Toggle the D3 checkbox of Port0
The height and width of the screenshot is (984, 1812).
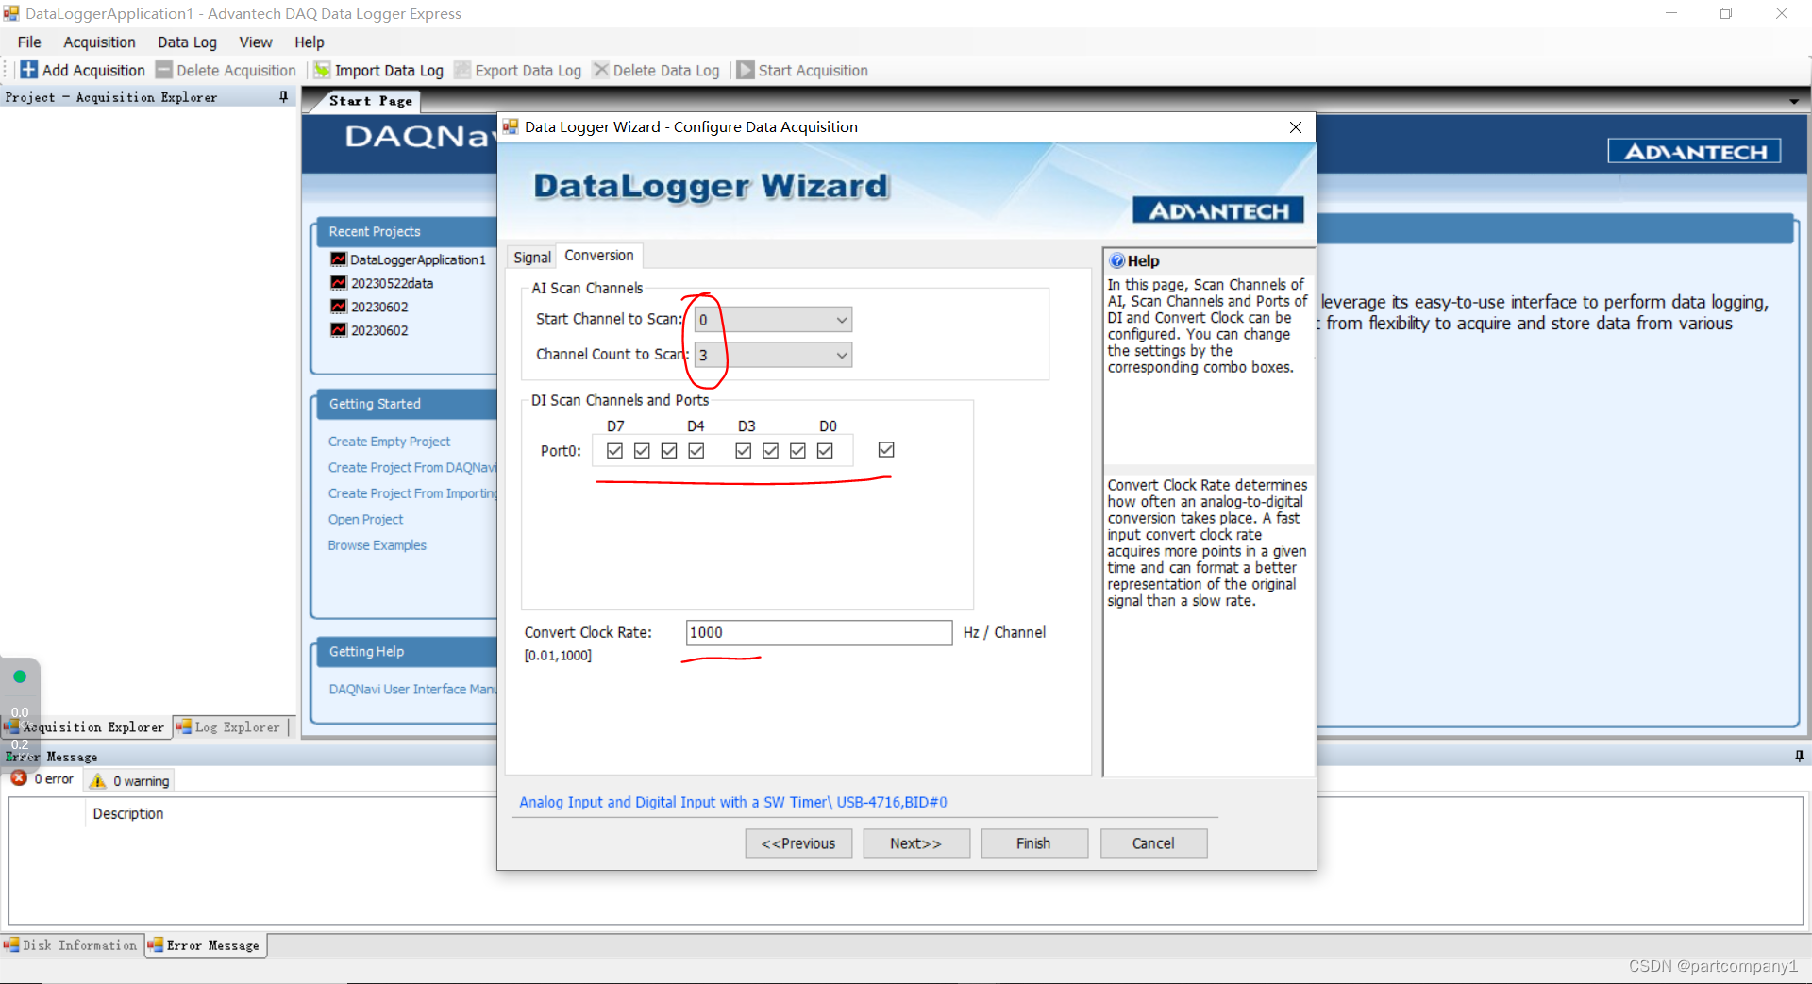744,451
